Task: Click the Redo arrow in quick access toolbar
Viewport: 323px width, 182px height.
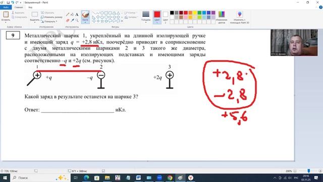Action: (17, 3)
